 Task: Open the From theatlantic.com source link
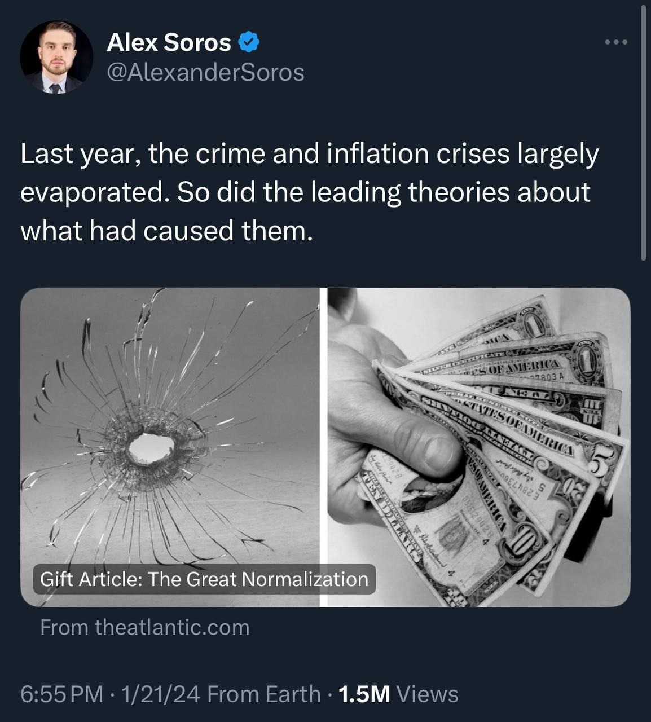pyautogui.click(x=145, y=627)
